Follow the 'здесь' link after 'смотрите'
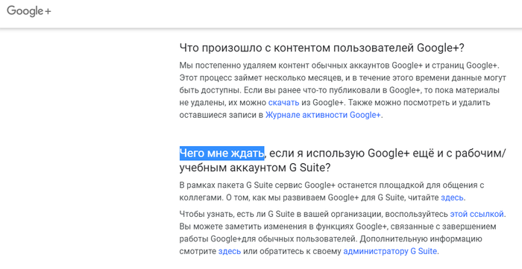The image size is (522, 269). click(x=230, y=251)
